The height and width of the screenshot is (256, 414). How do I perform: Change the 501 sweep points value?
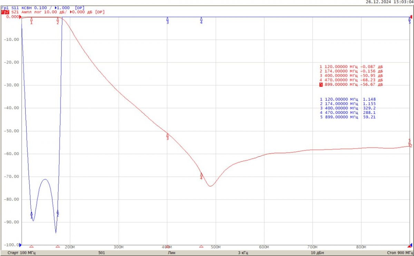point(101,253)
